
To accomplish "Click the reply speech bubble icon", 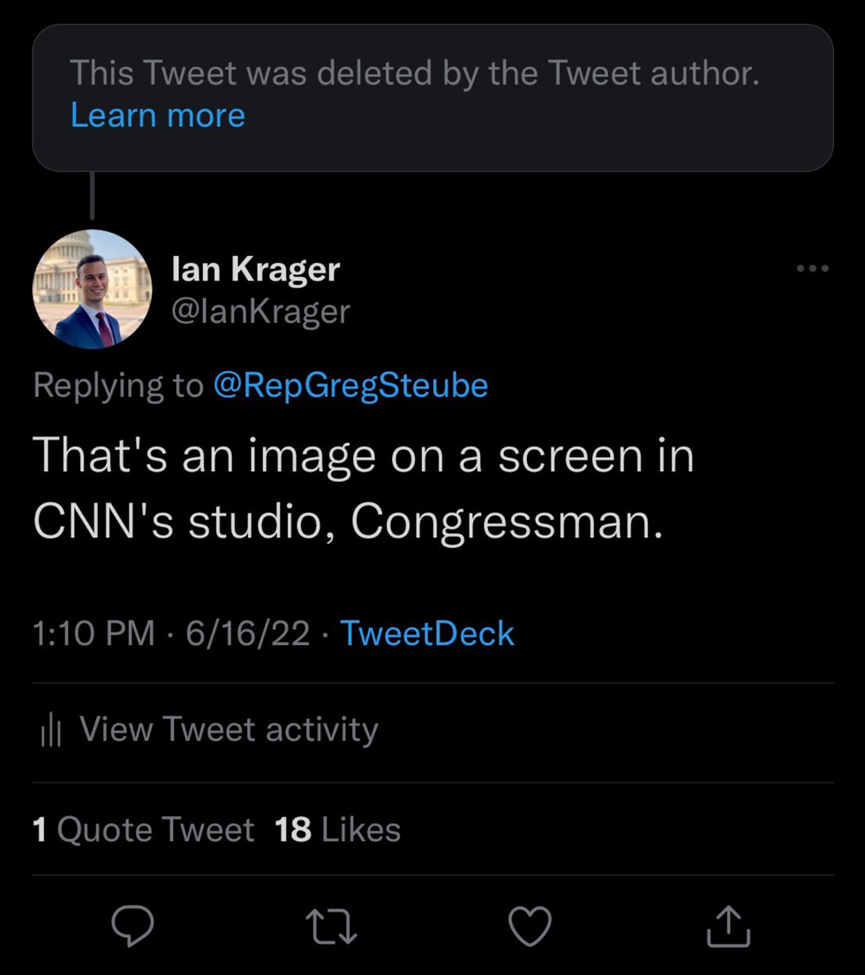I will coord(132,926).
